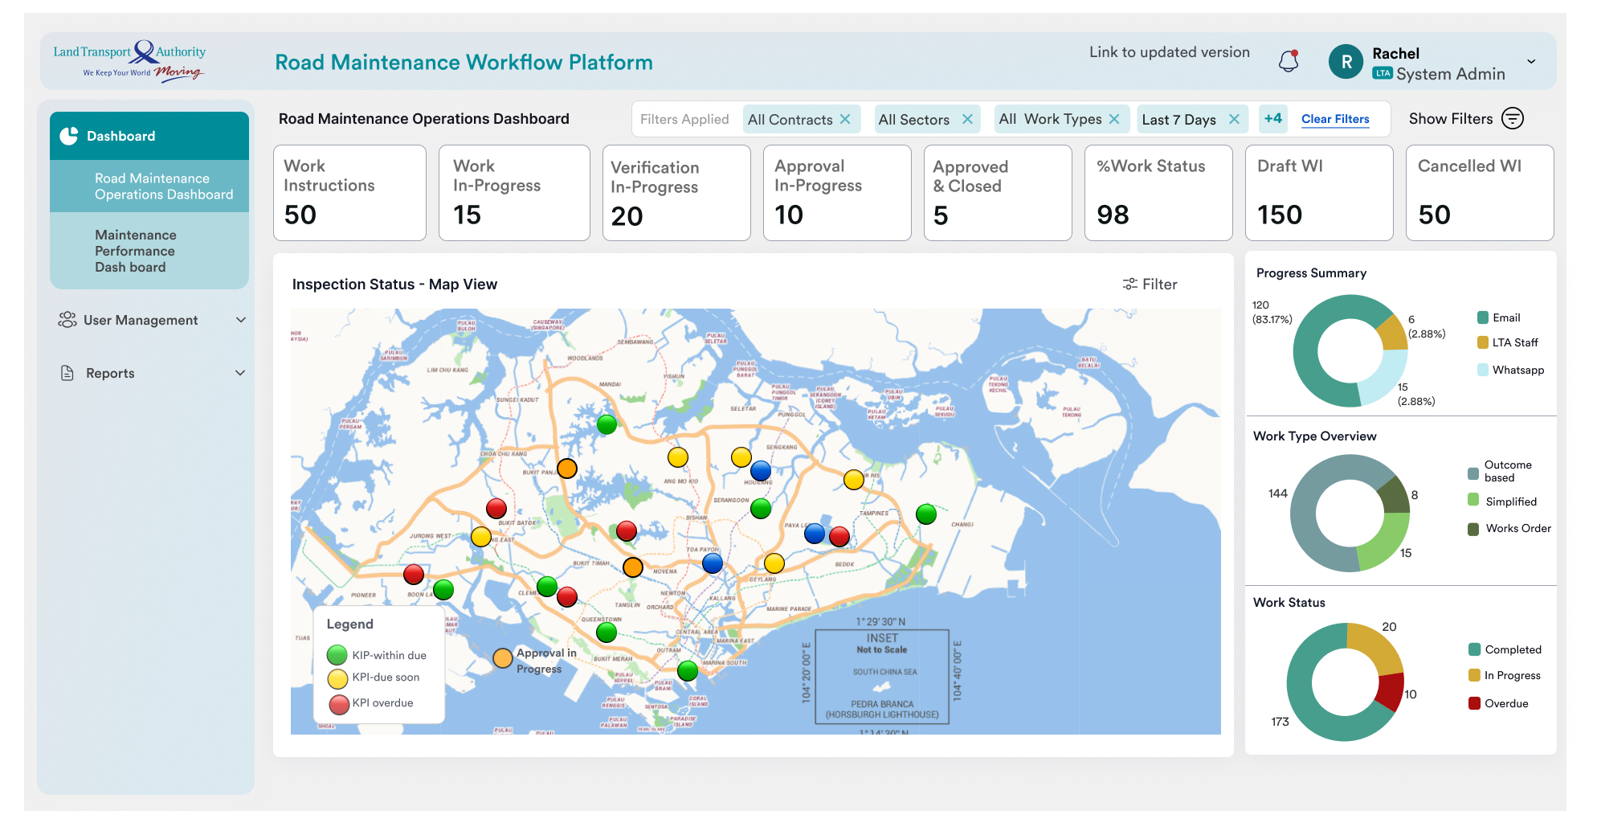The height and width of the screenshot is (827, 1597).
Task: Click the blue map marker near Hougang
Action: [761, 470]
